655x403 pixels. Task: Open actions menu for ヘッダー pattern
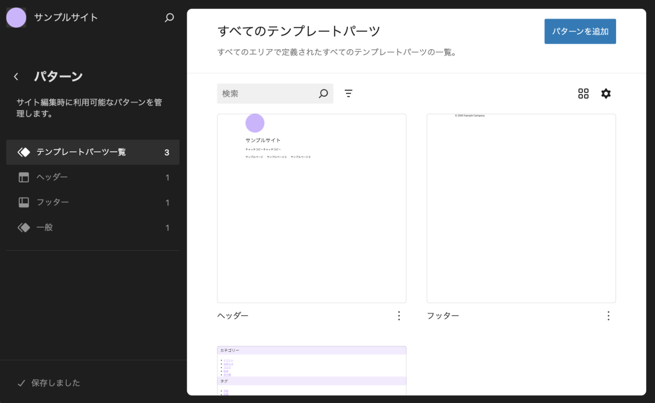[399, 316]
